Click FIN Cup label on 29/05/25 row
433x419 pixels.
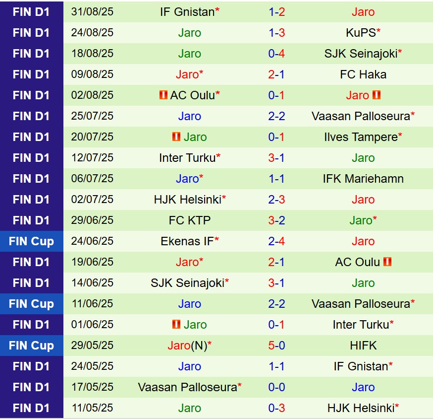pos(31,345)
